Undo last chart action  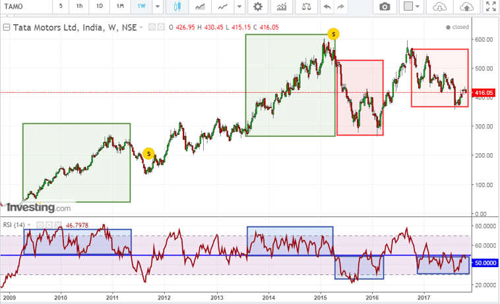click(327, 7)
